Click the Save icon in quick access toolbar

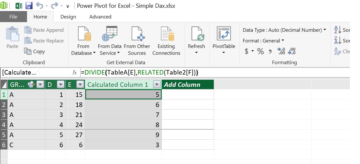tap(29, 6)
